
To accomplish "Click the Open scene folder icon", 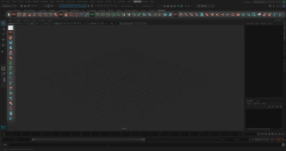I will (25, 6).
